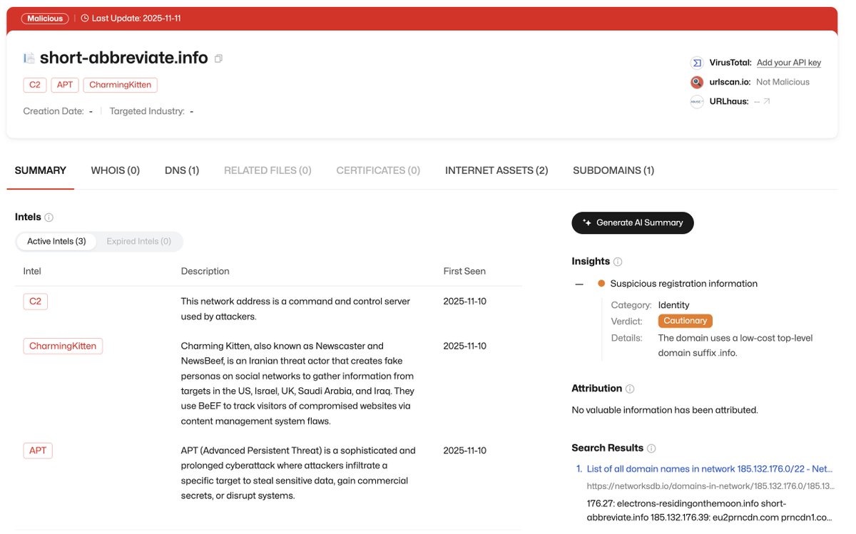Click the URLhaus logo icon
The image size is (856, 534).
point(697,101)
